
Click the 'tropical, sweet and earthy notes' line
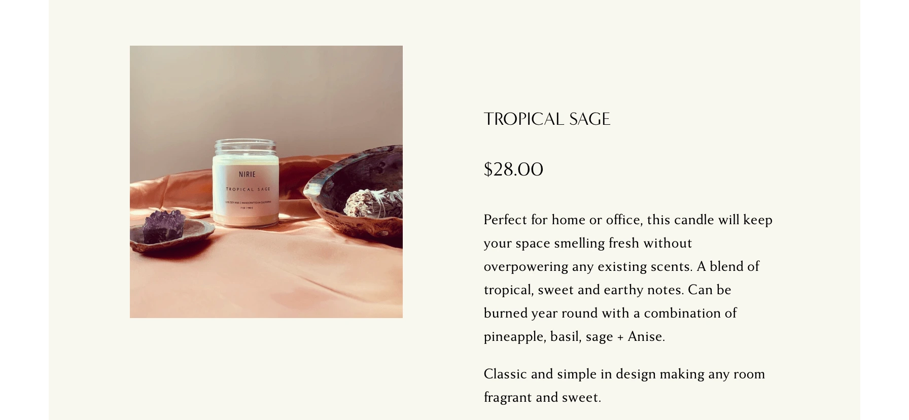[607, 290]
